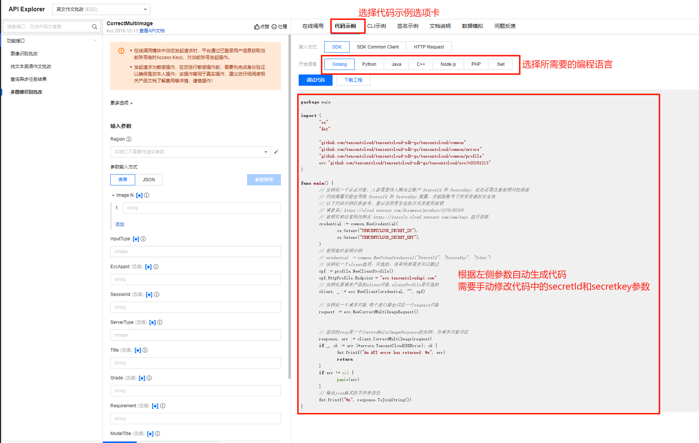This screenshot has height=443, width=699.
Task: Click the pencil edit icon beside Region
Action: (x=276, y=152)
